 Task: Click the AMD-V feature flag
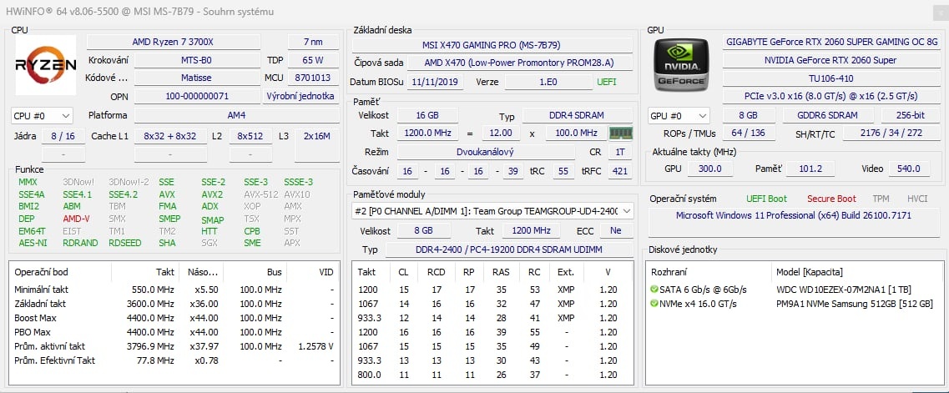(76, 219)
